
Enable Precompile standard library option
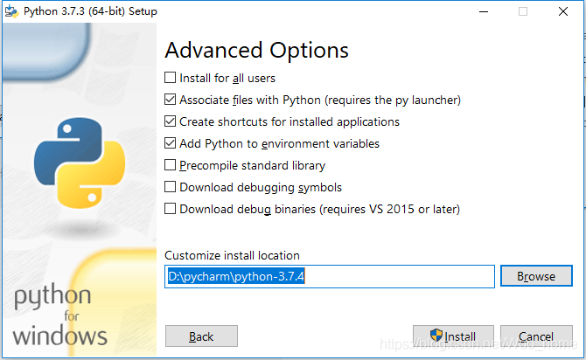(170, 165)
